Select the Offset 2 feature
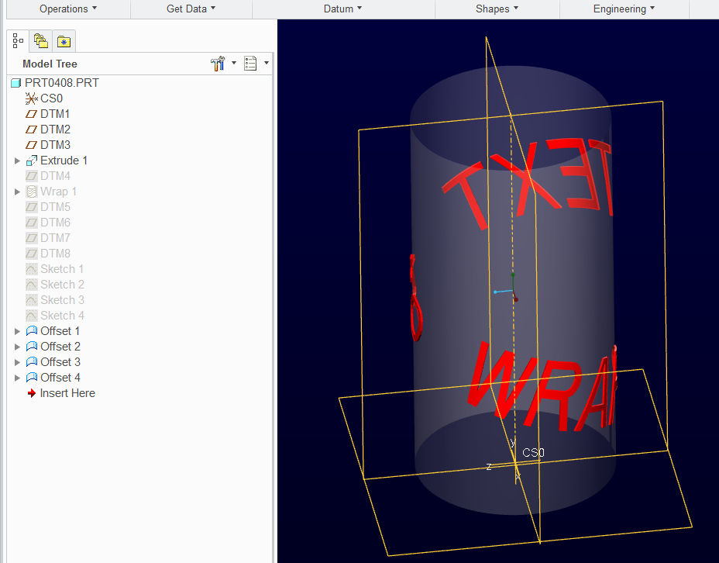 tap(60, 347)
